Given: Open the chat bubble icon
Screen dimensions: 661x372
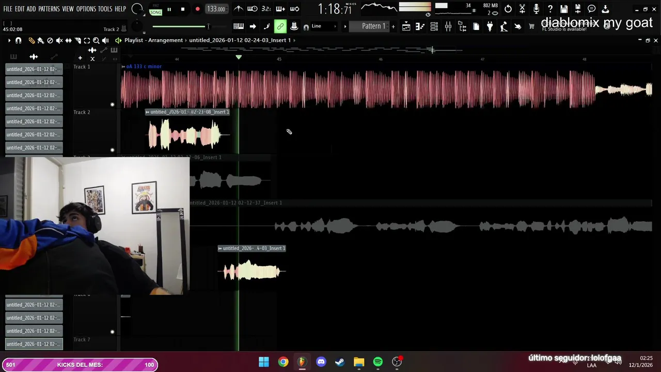Looking at the screenshot, I should point(592,9).
